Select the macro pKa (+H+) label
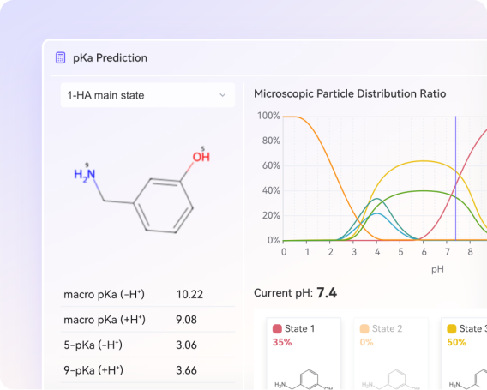Screen dimensions: 487x390 coord(105,320)
